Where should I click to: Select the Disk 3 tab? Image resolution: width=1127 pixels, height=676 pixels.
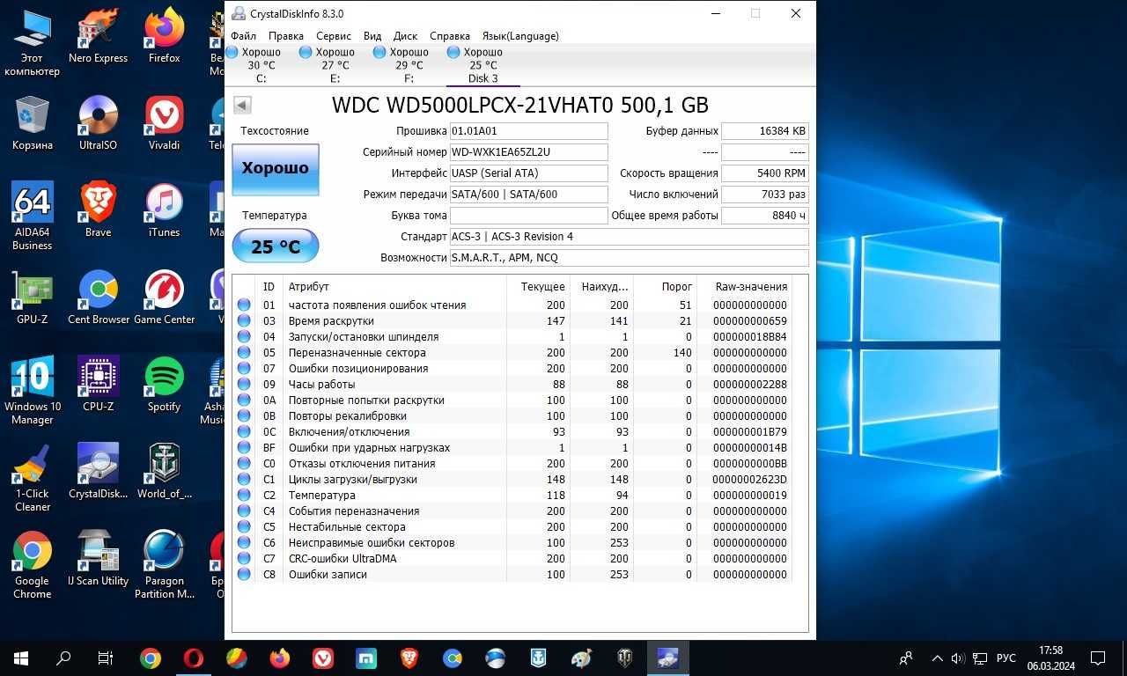(483, 65)
